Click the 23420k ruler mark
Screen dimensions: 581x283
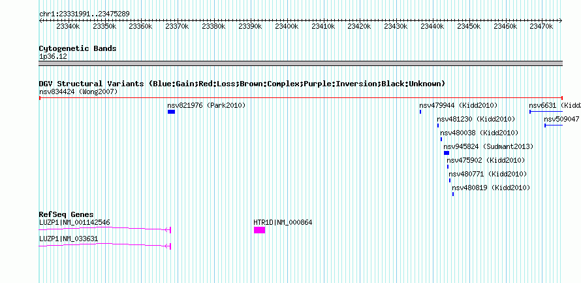[x=360, y=26]
